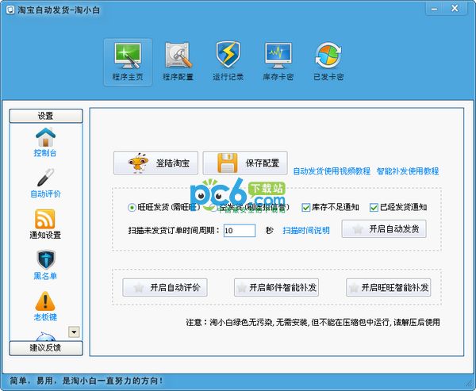Click the status bar slogan text
The width and height of the screenshot is (476, 391).
pos(86,381)
